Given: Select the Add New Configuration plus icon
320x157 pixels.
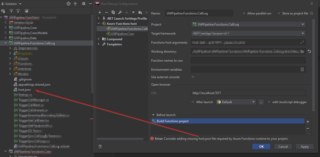Looking at the screenshot, I should point(100,12).
